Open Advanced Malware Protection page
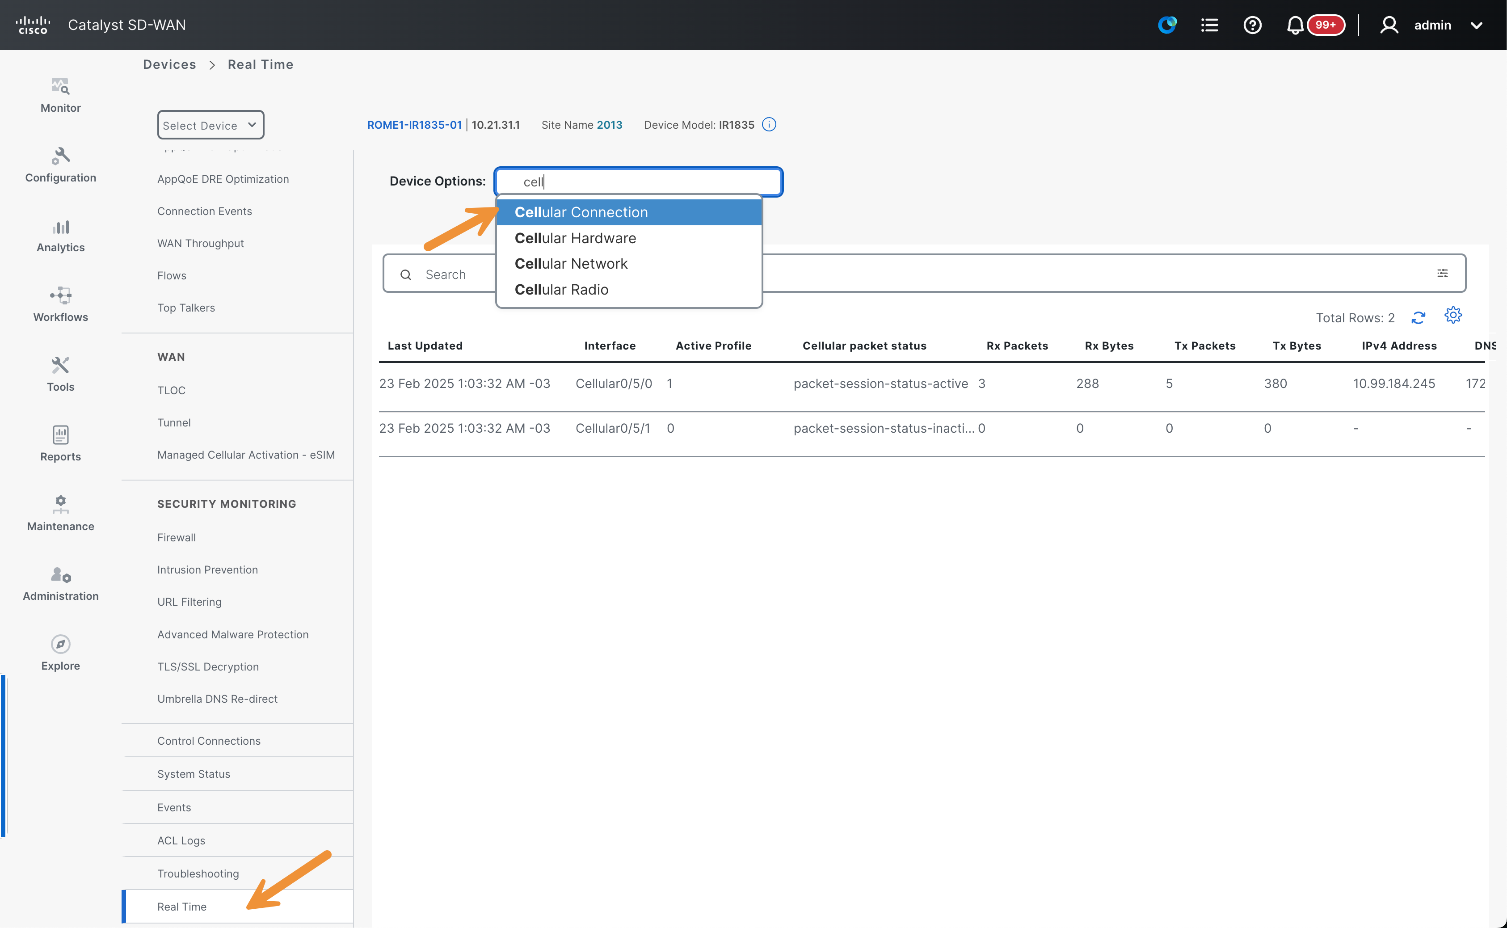The width and height of the screenshot is (1507, 928). point(232,635)
